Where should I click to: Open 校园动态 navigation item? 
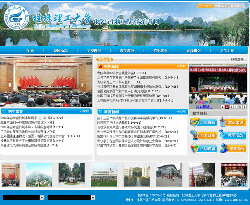coord(60,51)
